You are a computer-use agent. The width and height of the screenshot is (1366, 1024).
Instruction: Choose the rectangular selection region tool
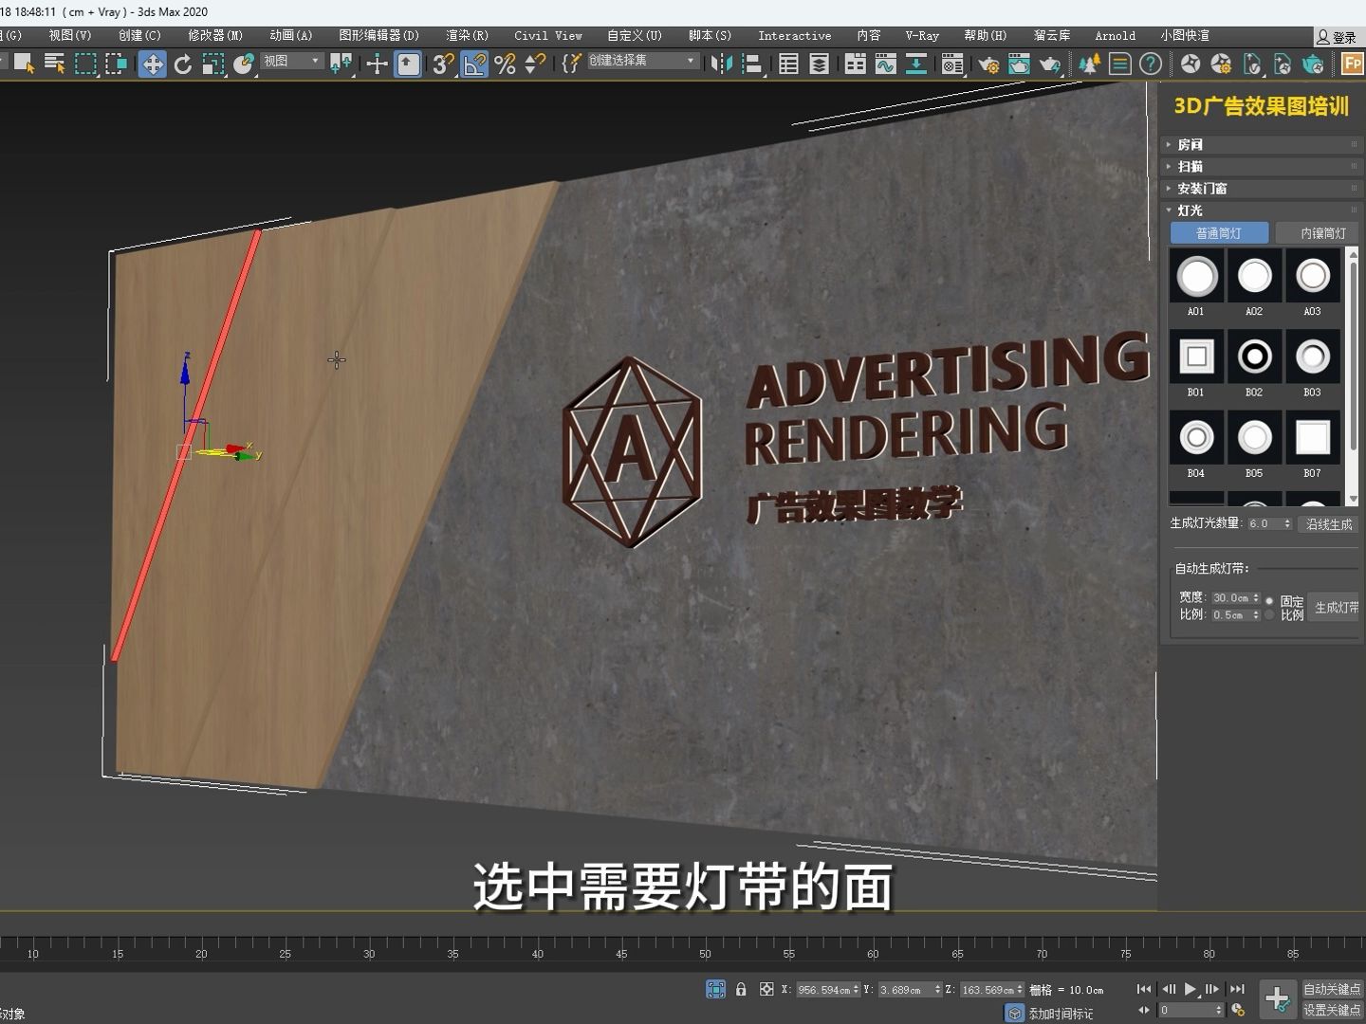85,64
